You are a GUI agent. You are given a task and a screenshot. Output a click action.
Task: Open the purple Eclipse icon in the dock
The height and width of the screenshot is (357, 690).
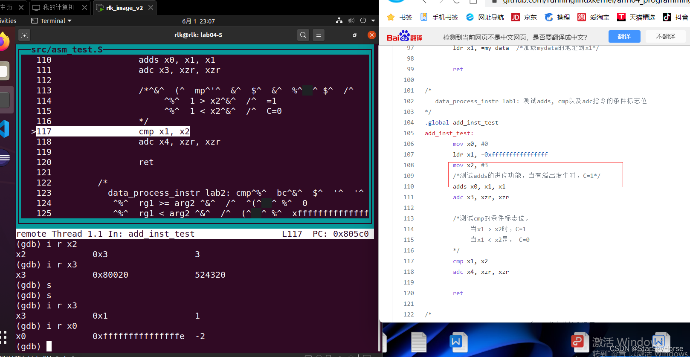click(x=4, y=158)
